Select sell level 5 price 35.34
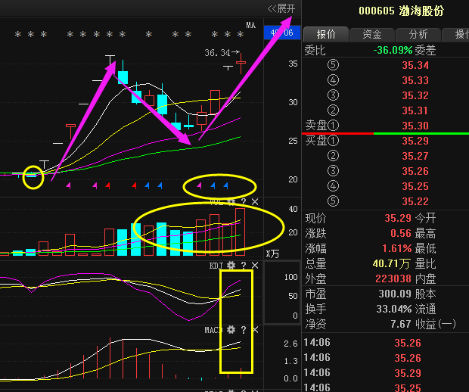 tap(415, 65)
